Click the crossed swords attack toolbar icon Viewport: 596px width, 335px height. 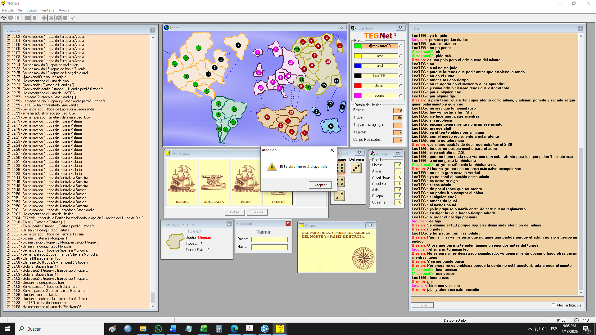coord(51,18)
